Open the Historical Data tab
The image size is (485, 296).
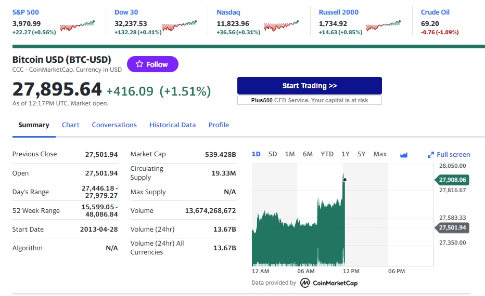point(173,125)
